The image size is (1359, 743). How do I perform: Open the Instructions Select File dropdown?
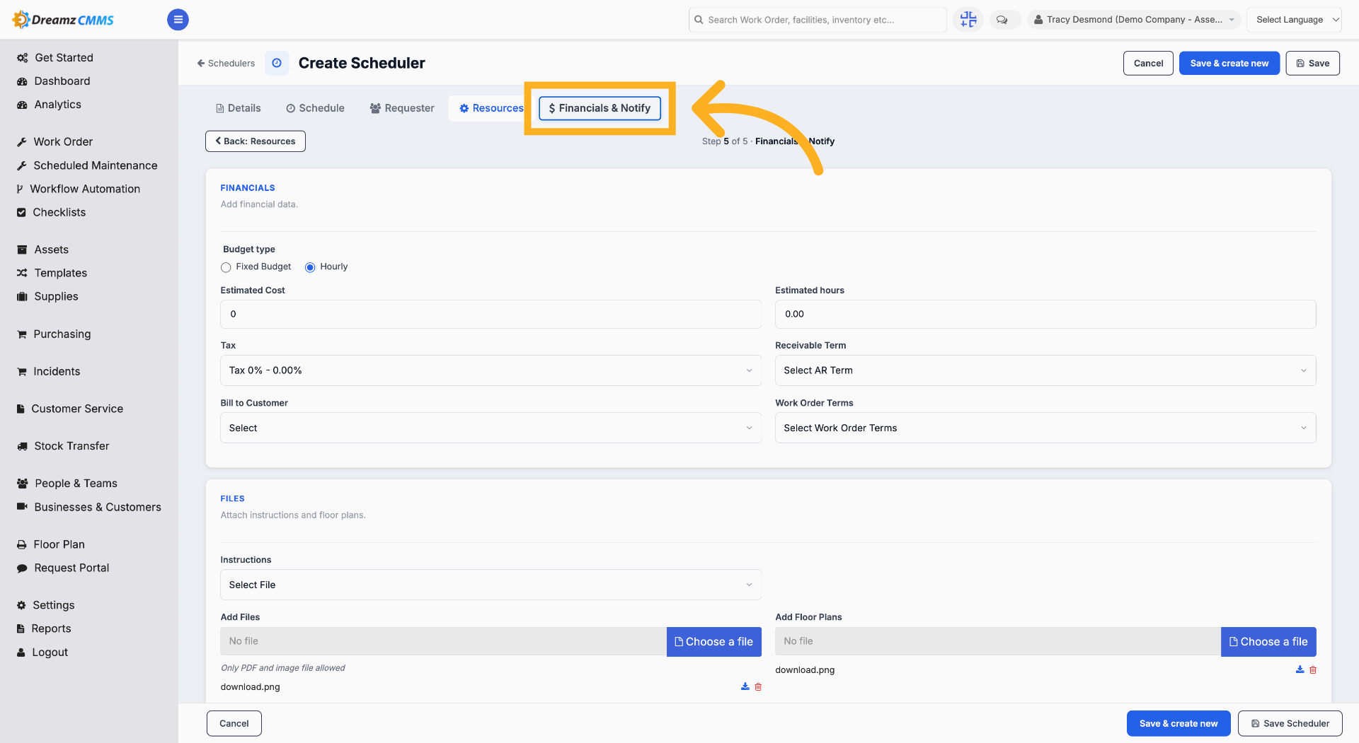pyautogui.click(x=491, y=585)
